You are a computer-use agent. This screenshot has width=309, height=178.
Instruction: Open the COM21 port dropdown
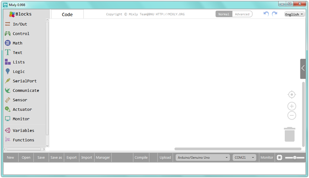(244, 157)
